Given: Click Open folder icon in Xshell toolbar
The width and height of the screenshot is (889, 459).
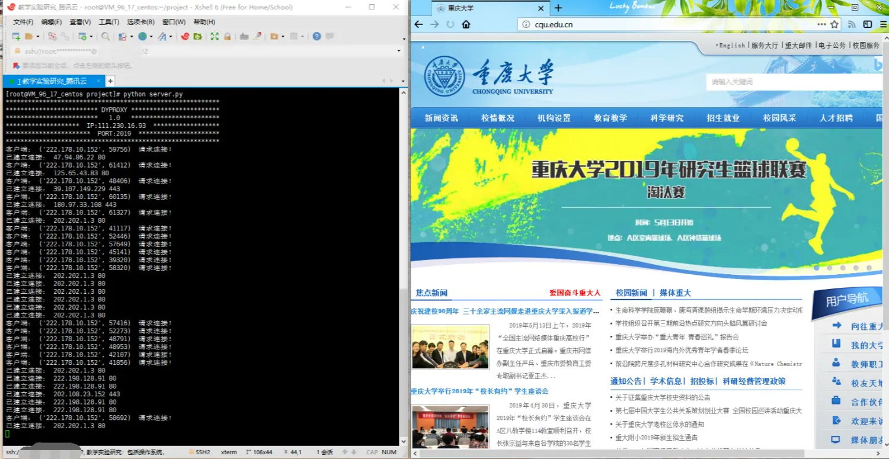Looking at the screenshot, I should [28, 36].
